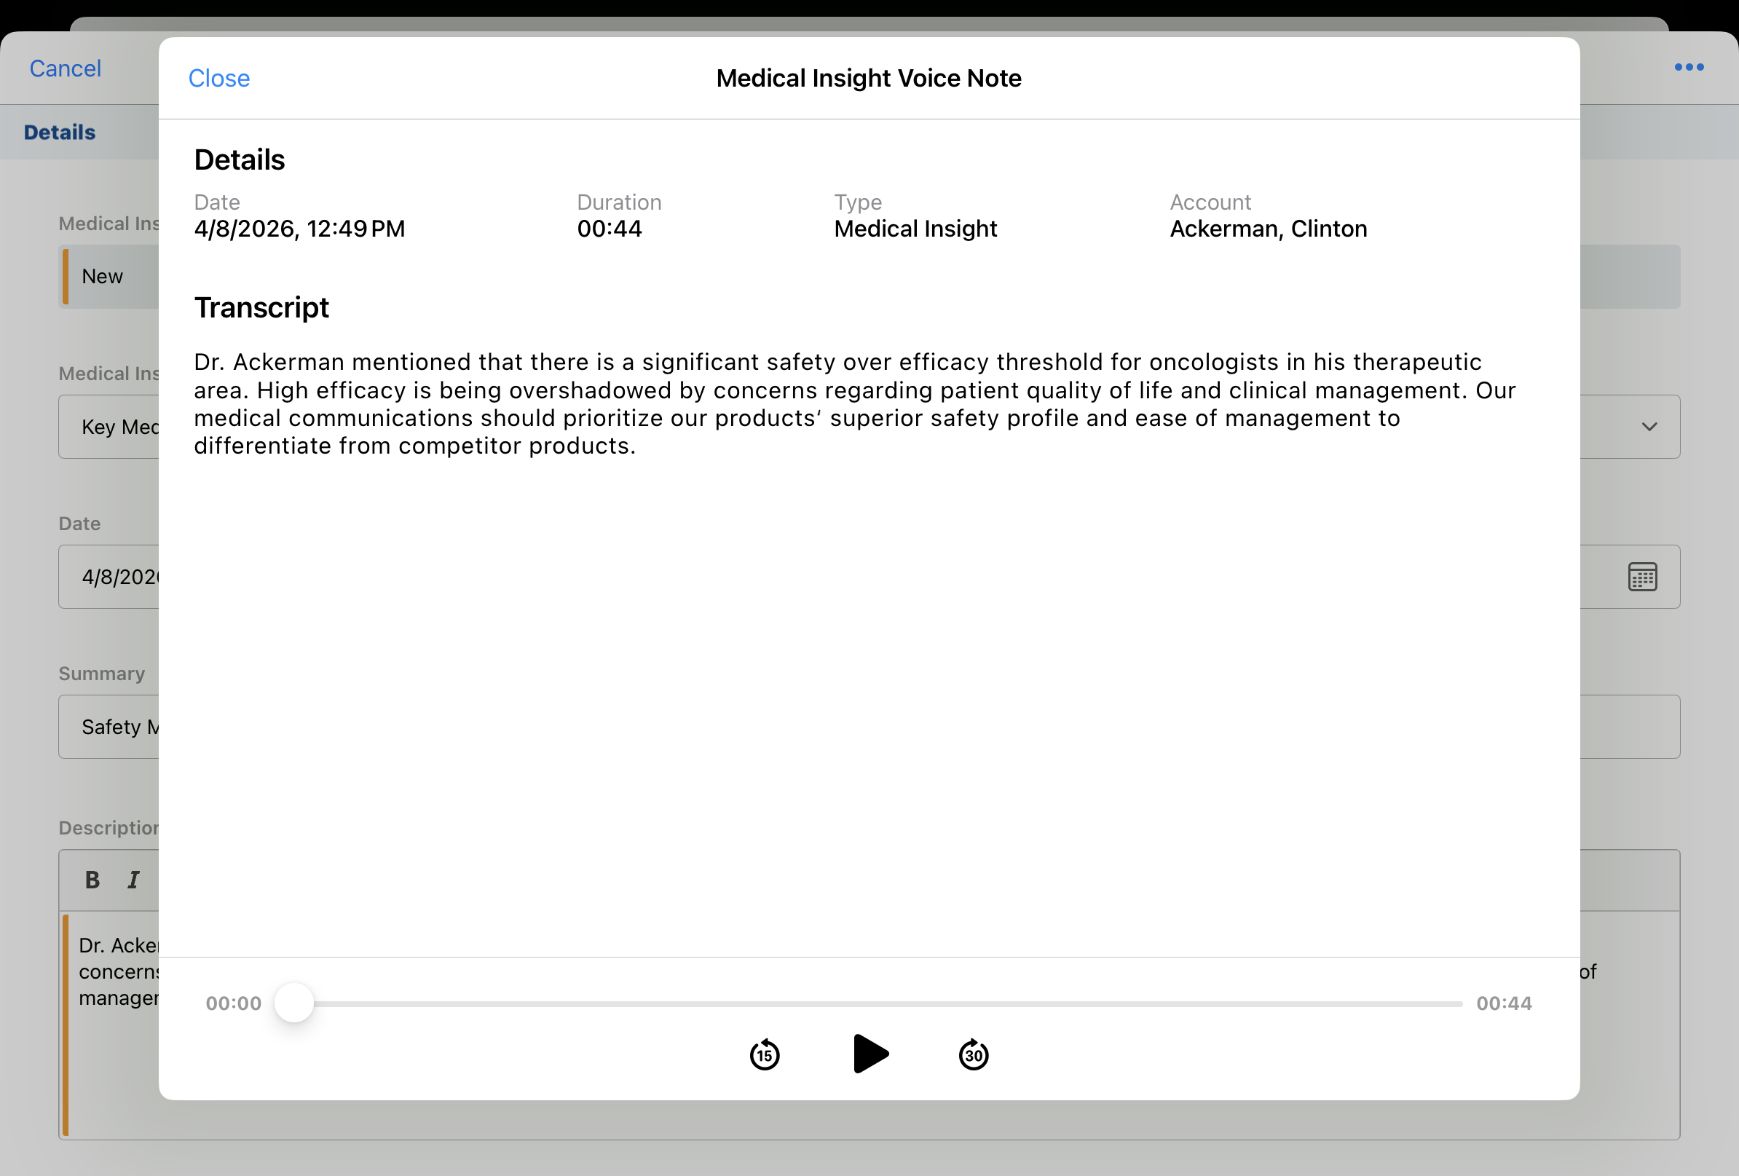Skip forward 30 seconds in audio
1739x1176 pixels.
[973, 1055]
